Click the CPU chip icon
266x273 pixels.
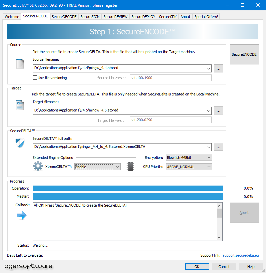click(130, 167)
